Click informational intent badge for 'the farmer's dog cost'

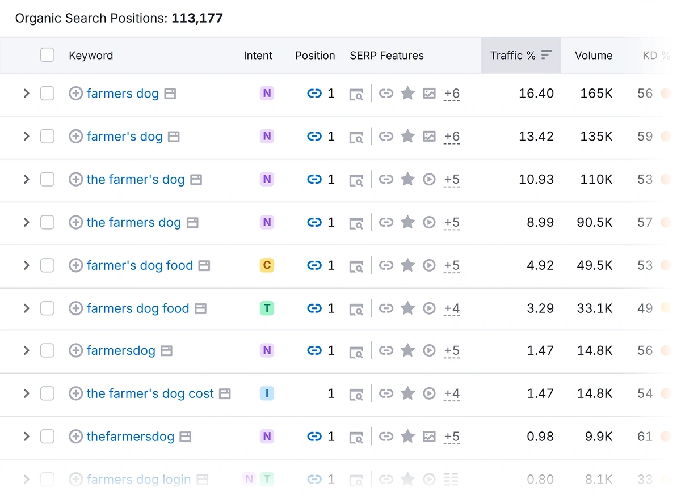click(267, 393)
